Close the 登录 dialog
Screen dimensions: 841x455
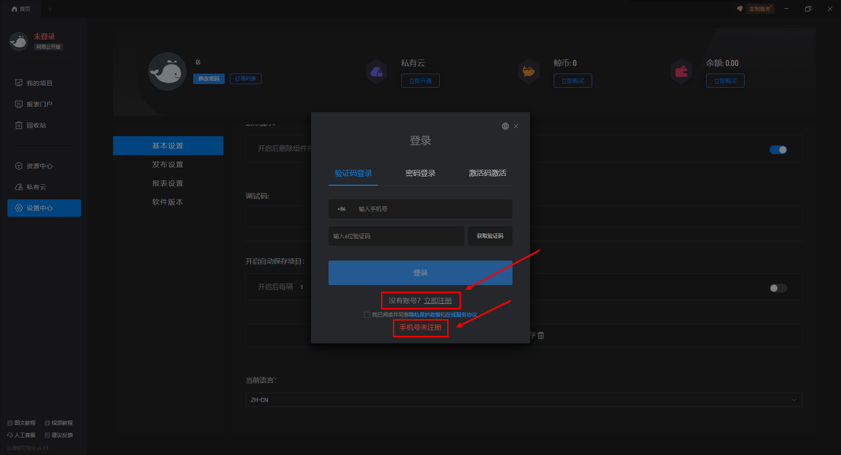516,126
